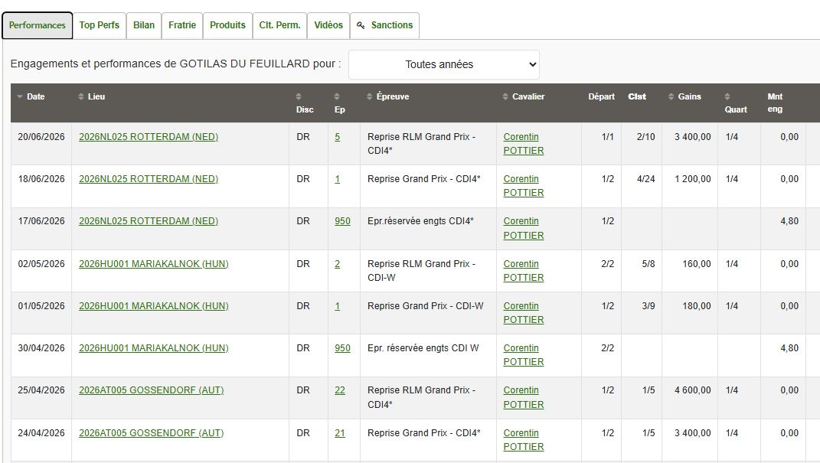Select the 3 400,00 gains in 20/06/2026 row

point(692,137)
